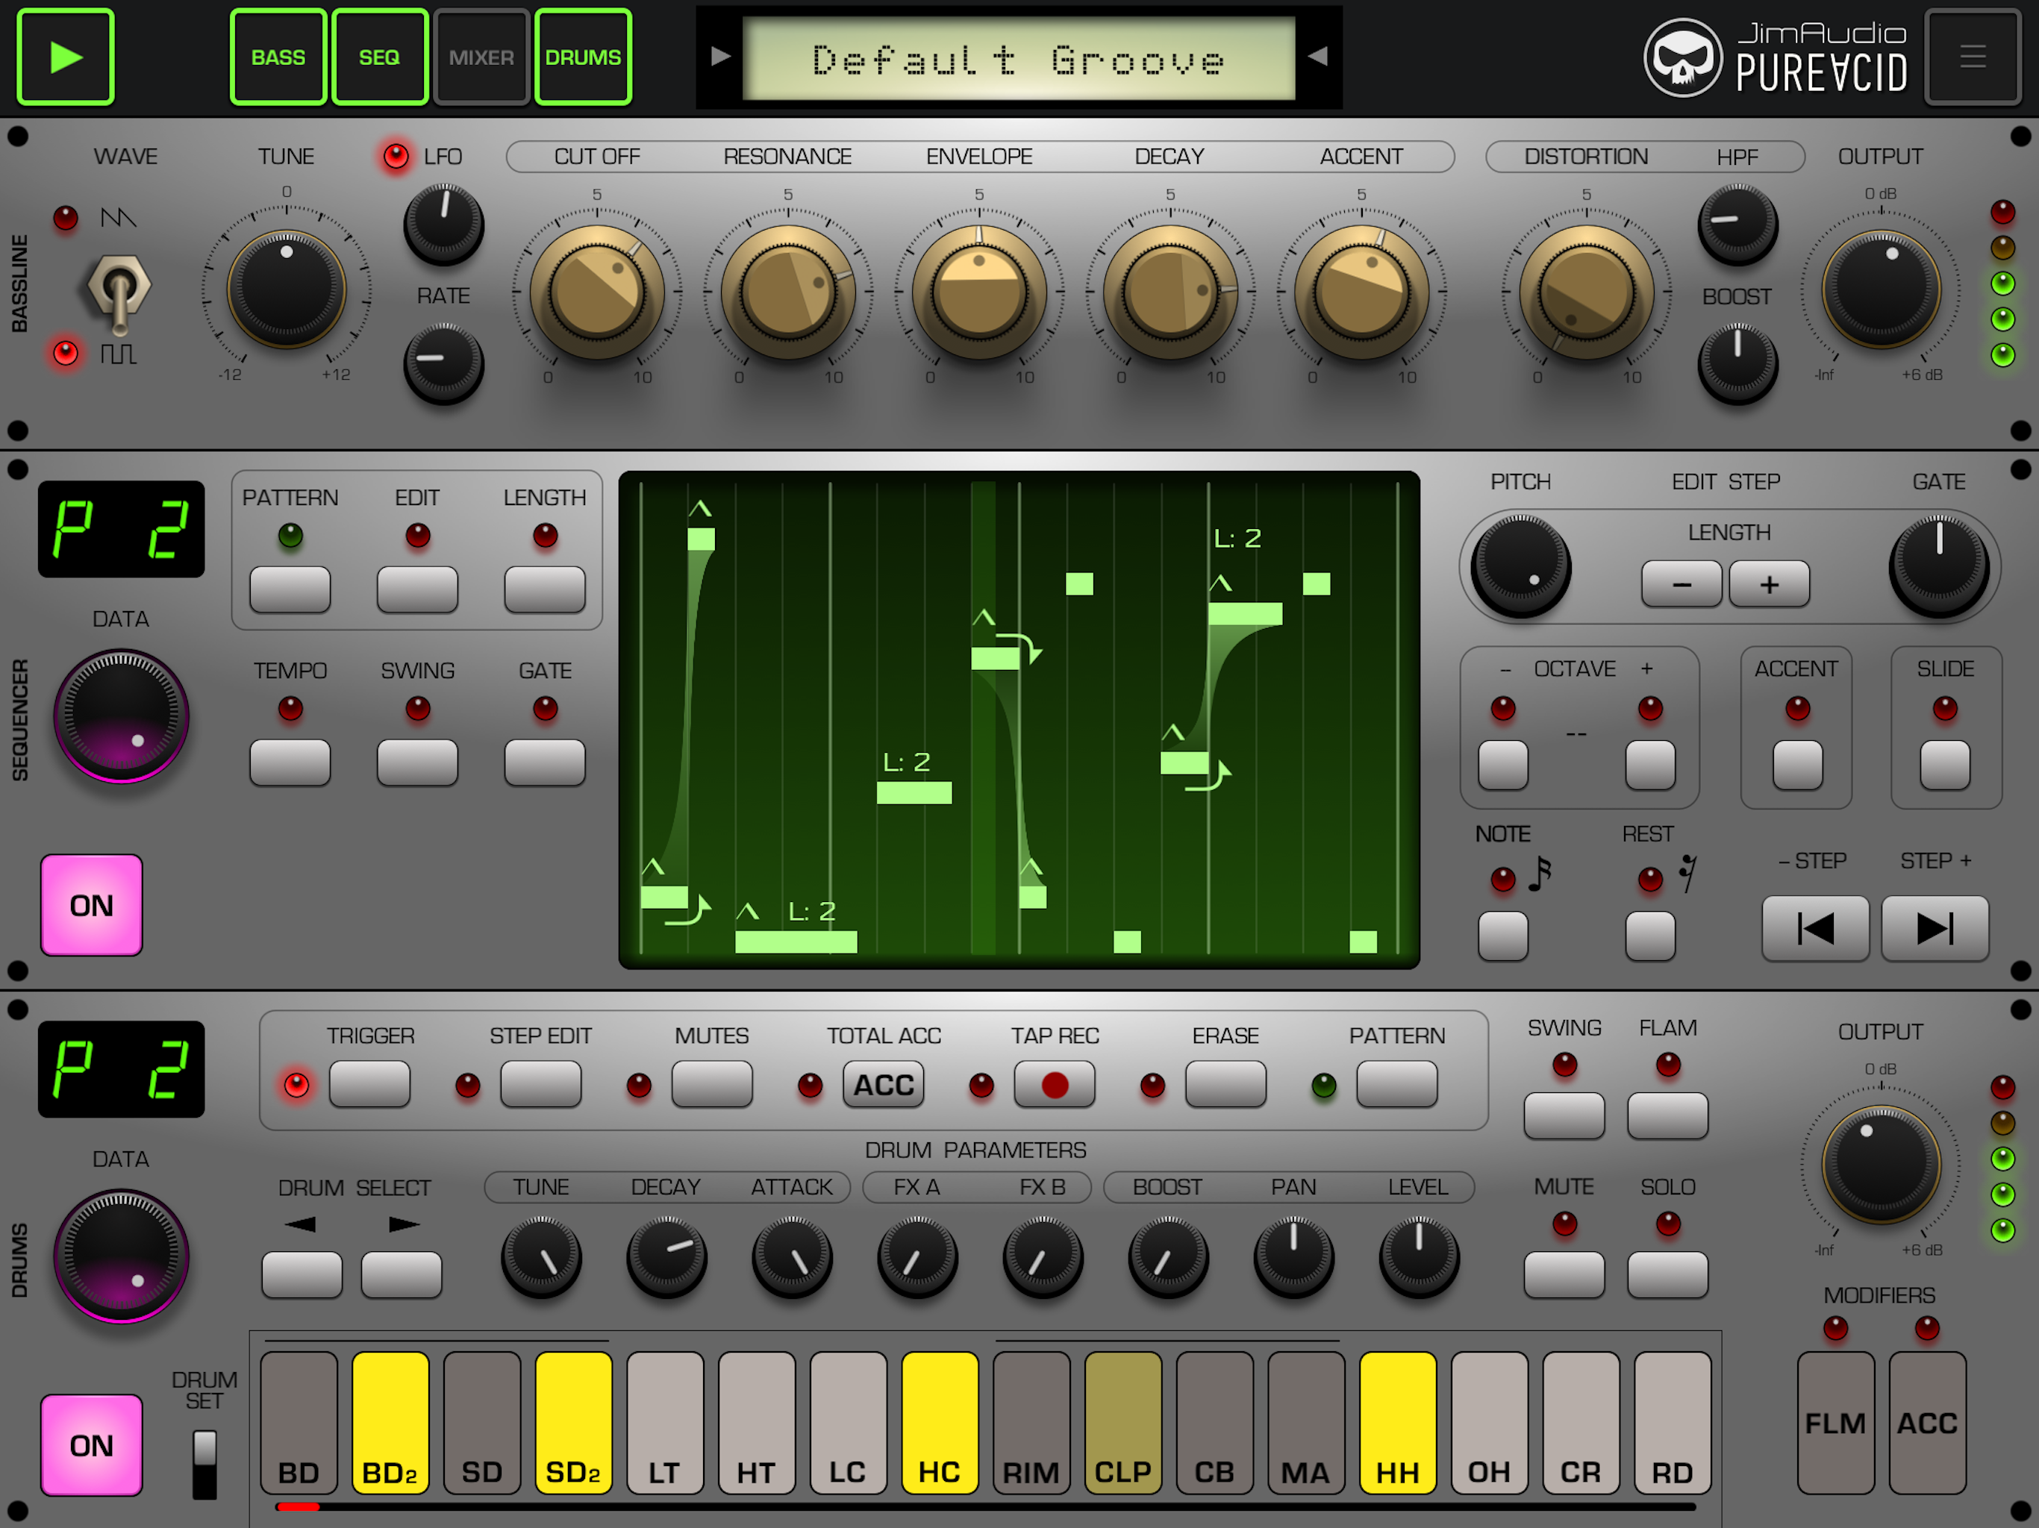
Task: Select next drum with right arrow button
Action: coord(401,1274)
